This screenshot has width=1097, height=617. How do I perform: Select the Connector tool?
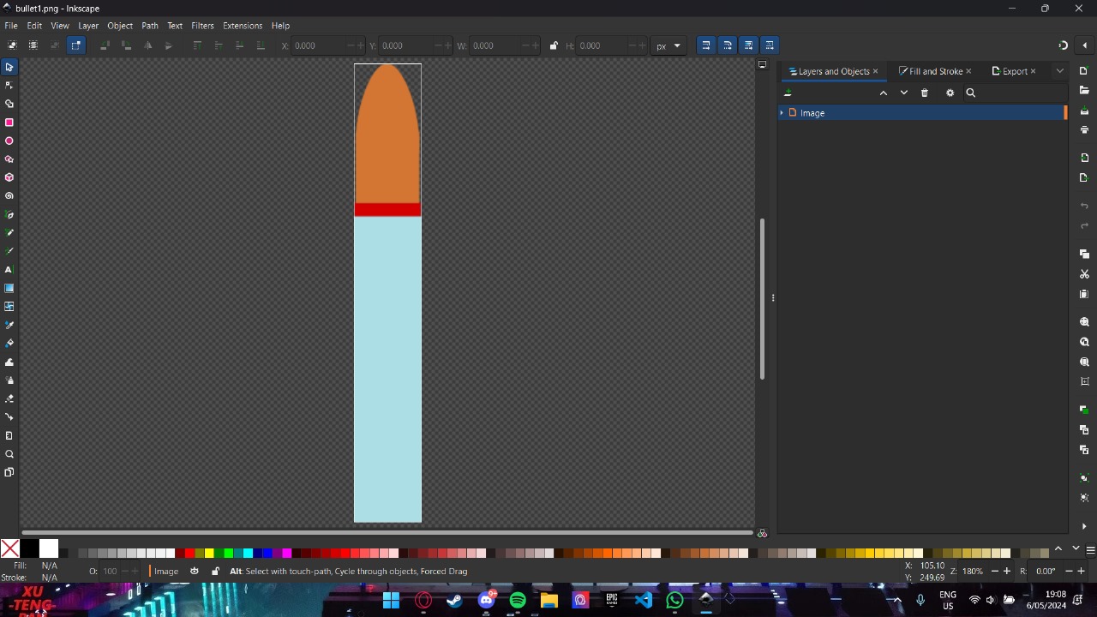pyautogui.click(x=9, y=417)
